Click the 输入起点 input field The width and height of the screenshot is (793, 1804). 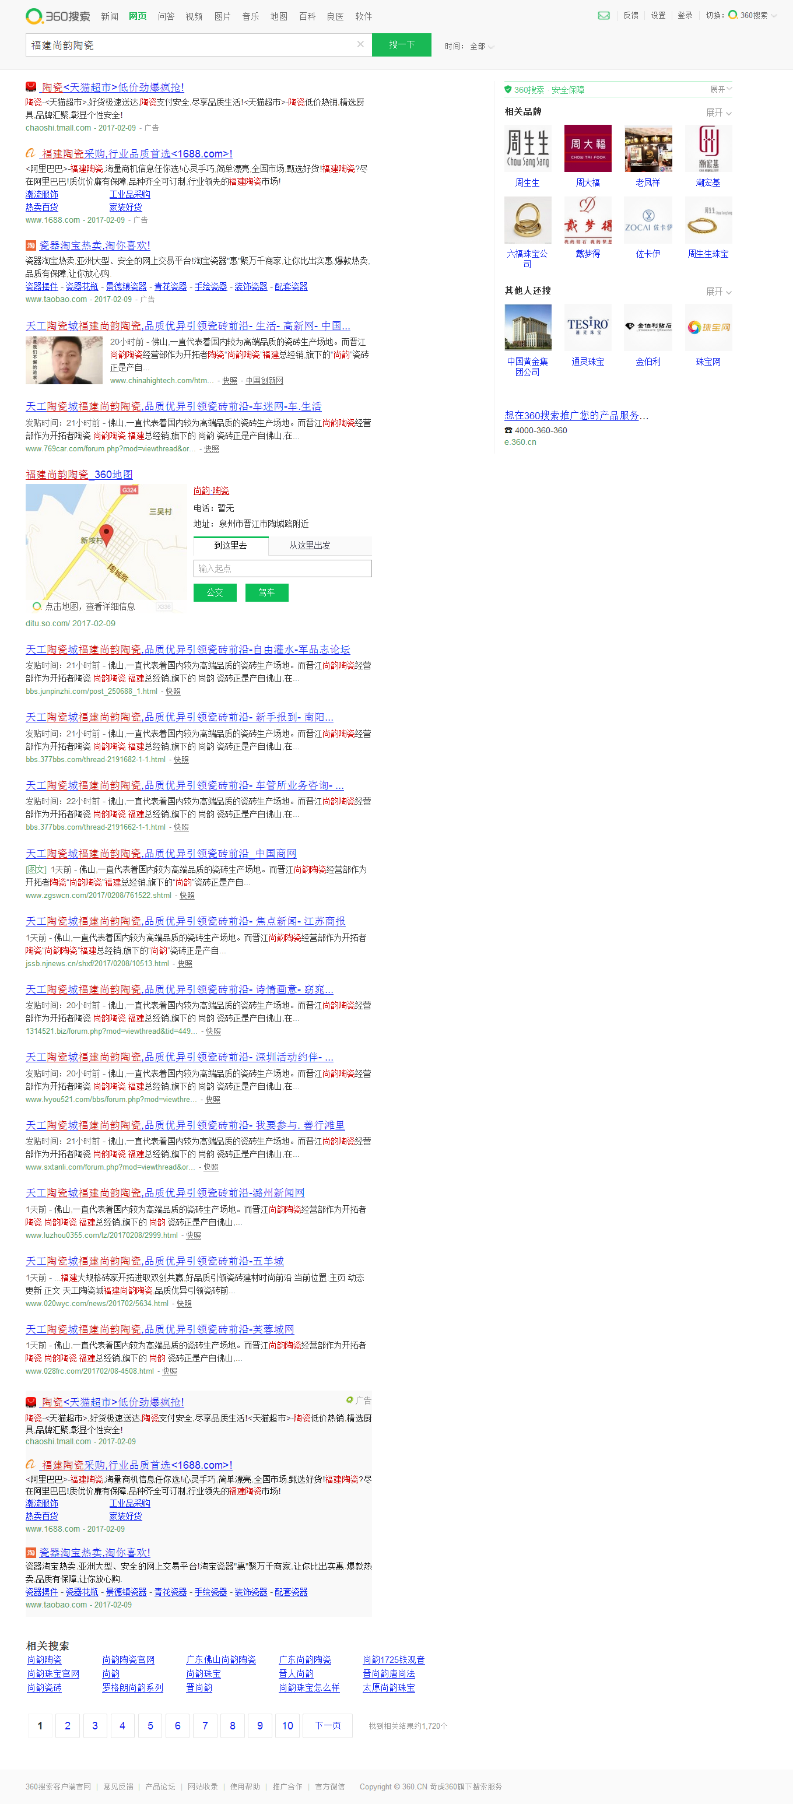tap(282, 568)
